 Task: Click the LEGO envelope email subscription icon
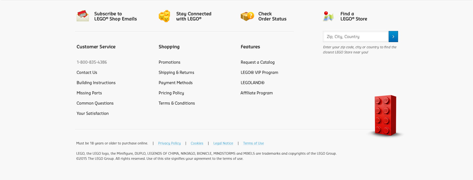[x=83, y=16]
